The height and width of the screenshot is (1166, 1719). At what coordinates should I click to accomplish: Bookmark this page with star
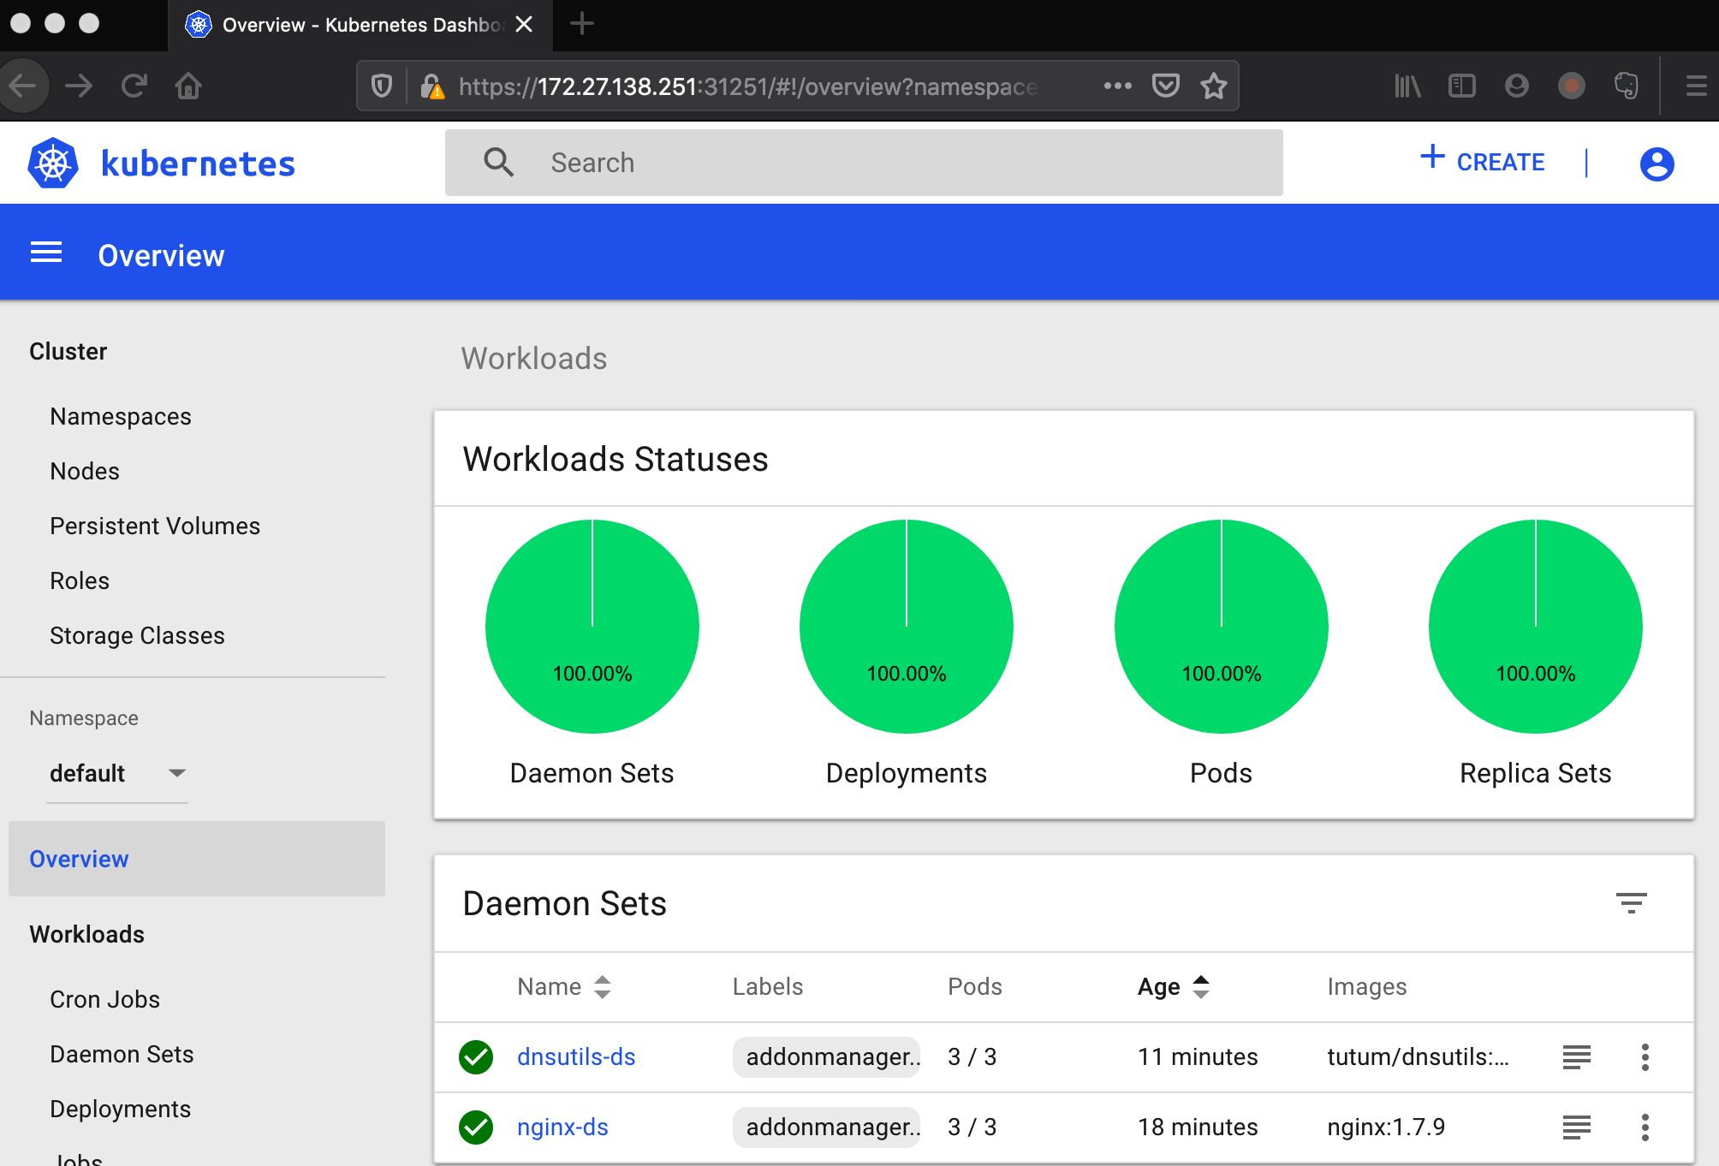pos(1214,86)
